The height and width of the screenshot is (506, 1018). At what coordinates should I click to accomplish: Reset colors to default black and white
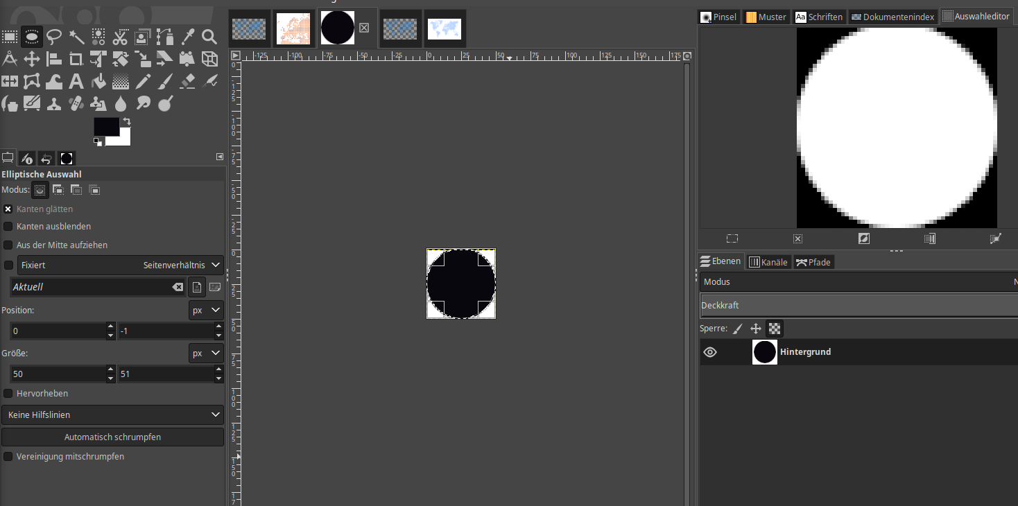pyautogui.click(x=98, y=142)
